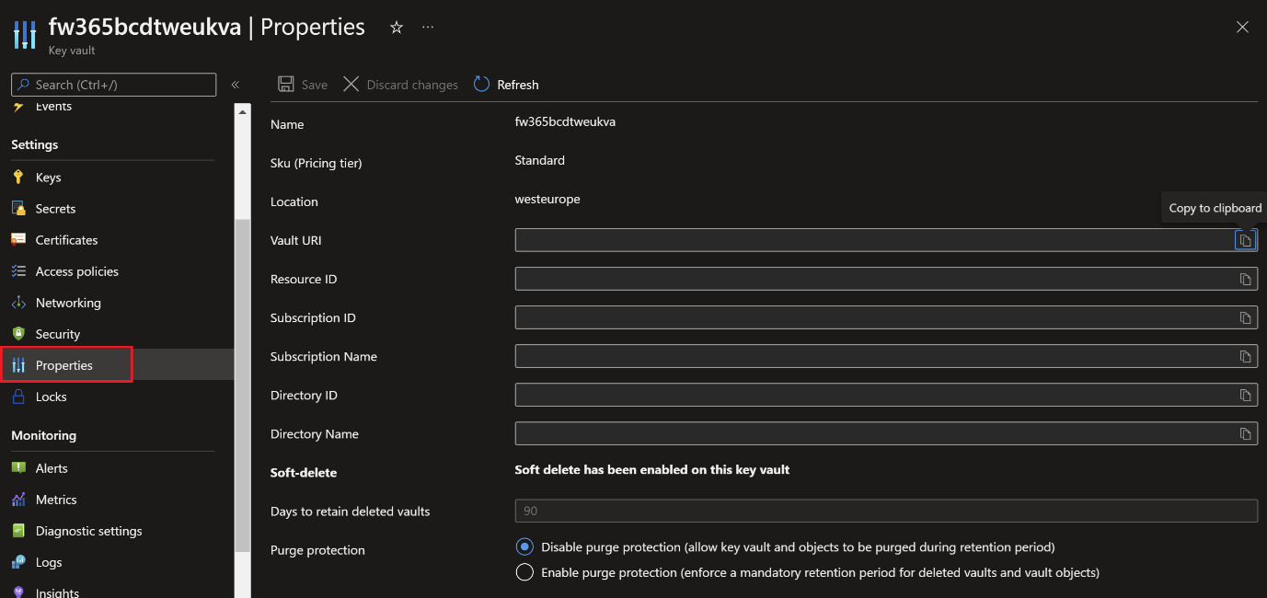Copy the Directory ID value

click(x=1245, y=395)
